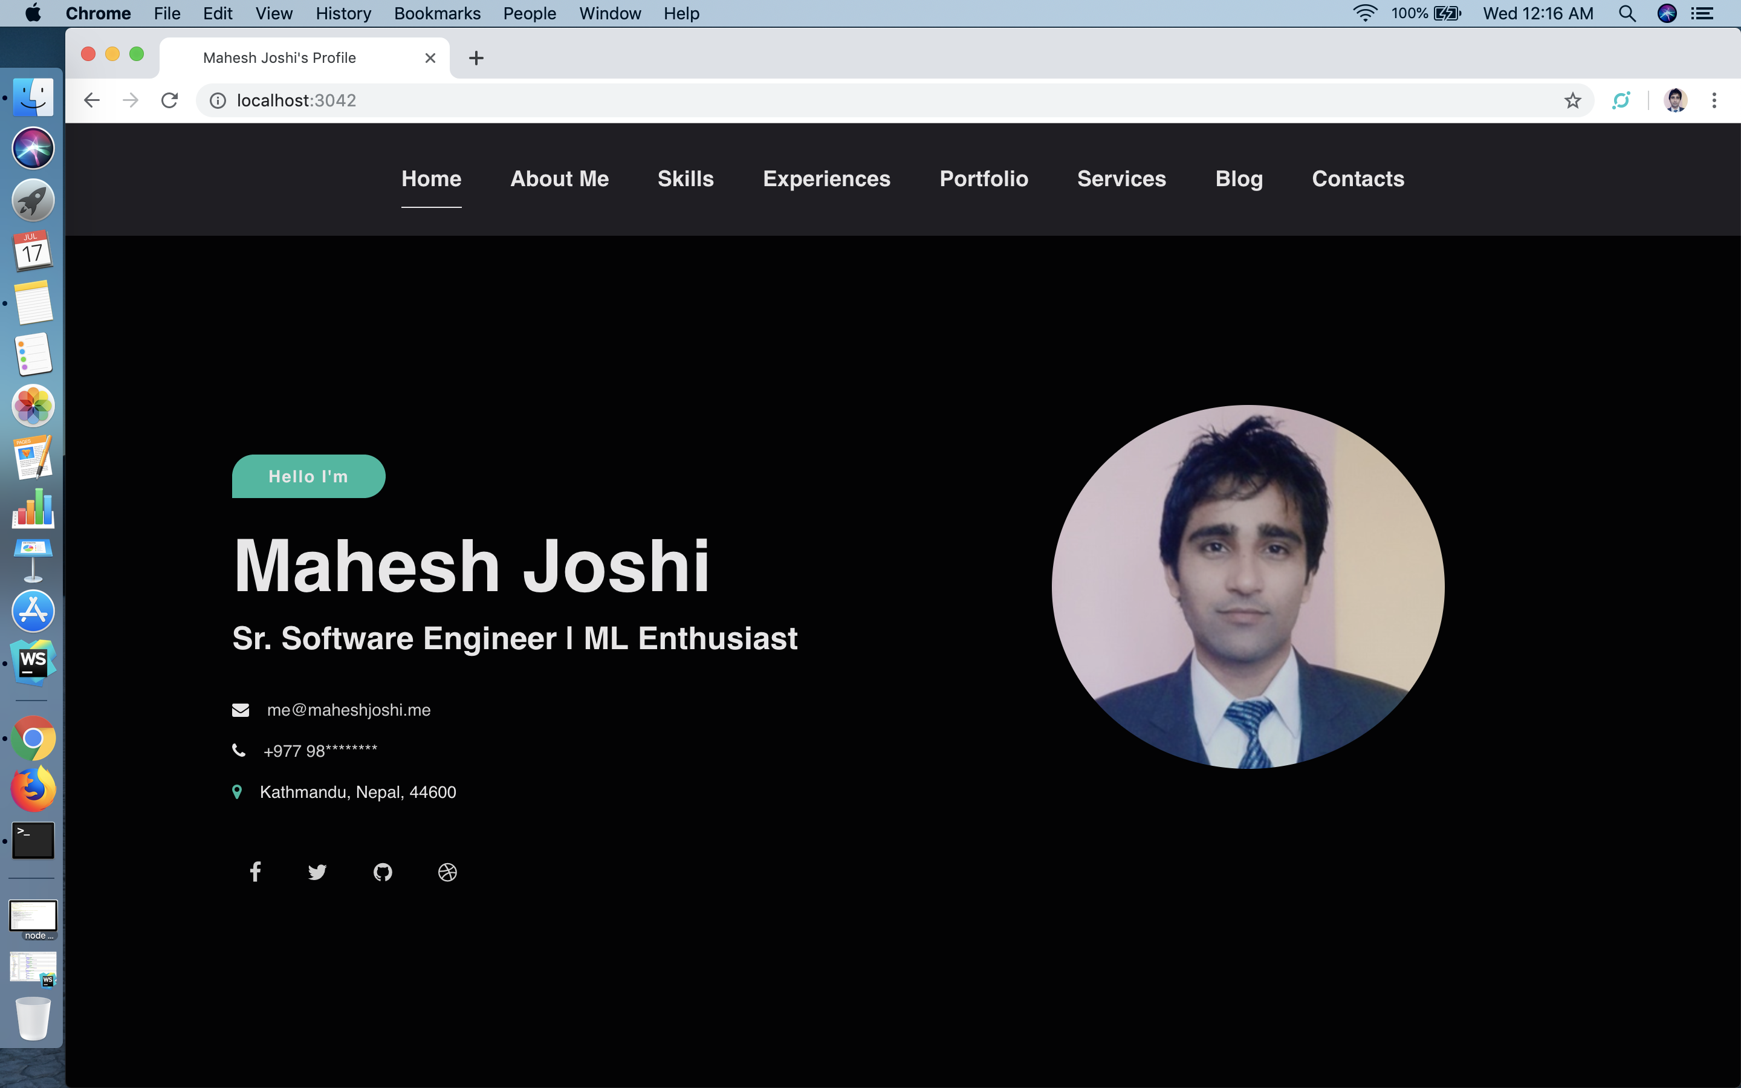Click the GitHub icon link

[383, 872]
